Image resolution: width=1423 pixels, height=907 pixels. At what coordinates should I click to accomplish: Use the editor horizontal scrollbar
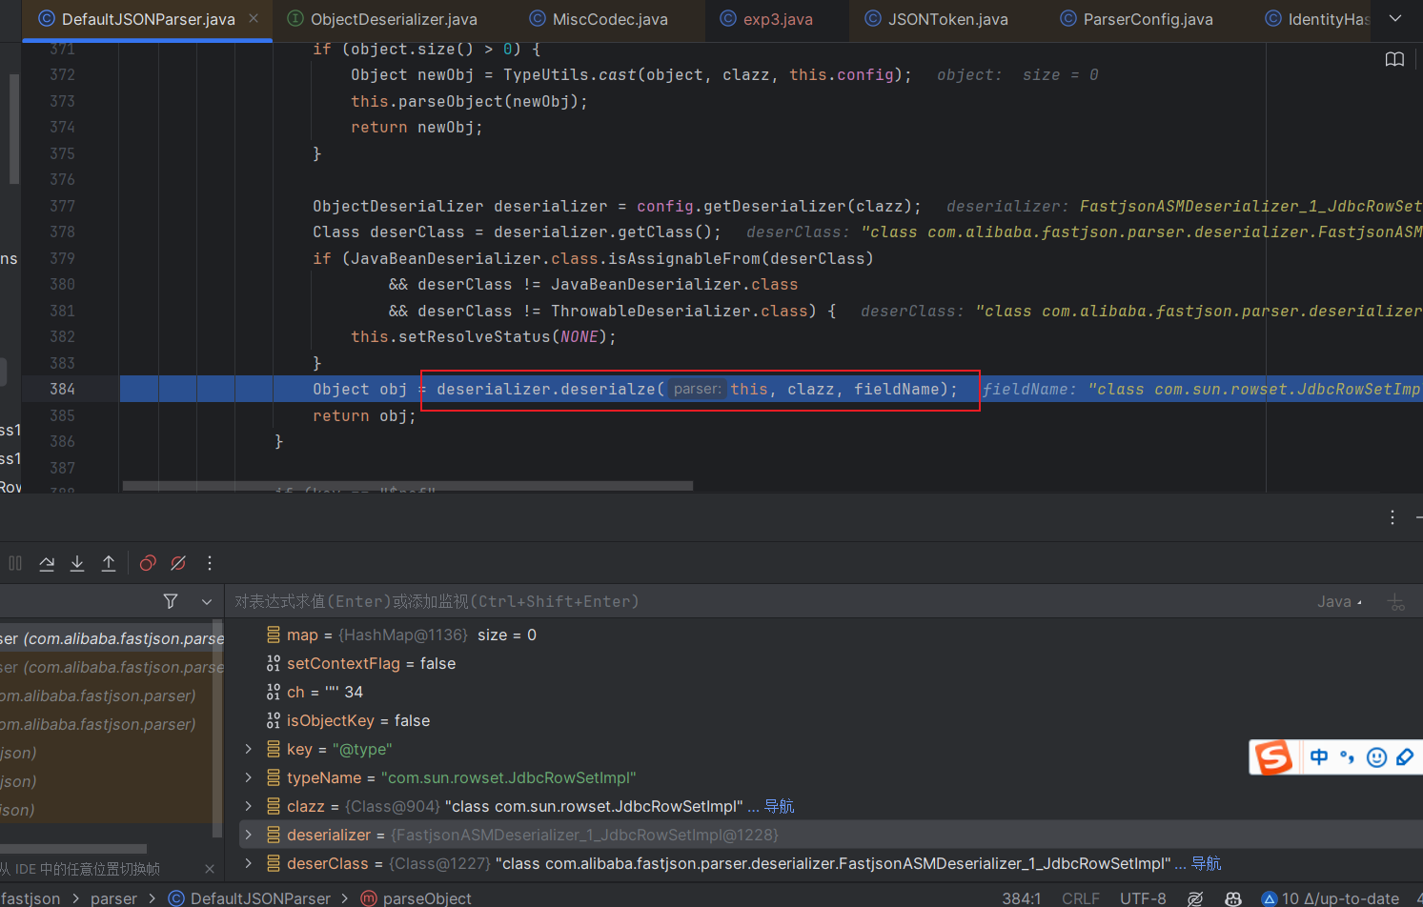(x=408, y=486)
